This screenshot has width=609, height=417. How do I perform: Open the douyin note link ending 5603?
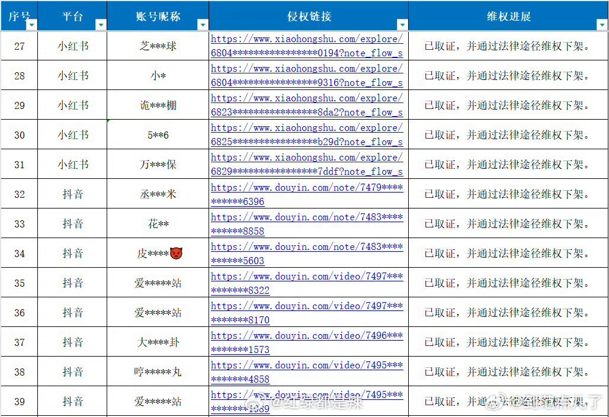point(307,253)
